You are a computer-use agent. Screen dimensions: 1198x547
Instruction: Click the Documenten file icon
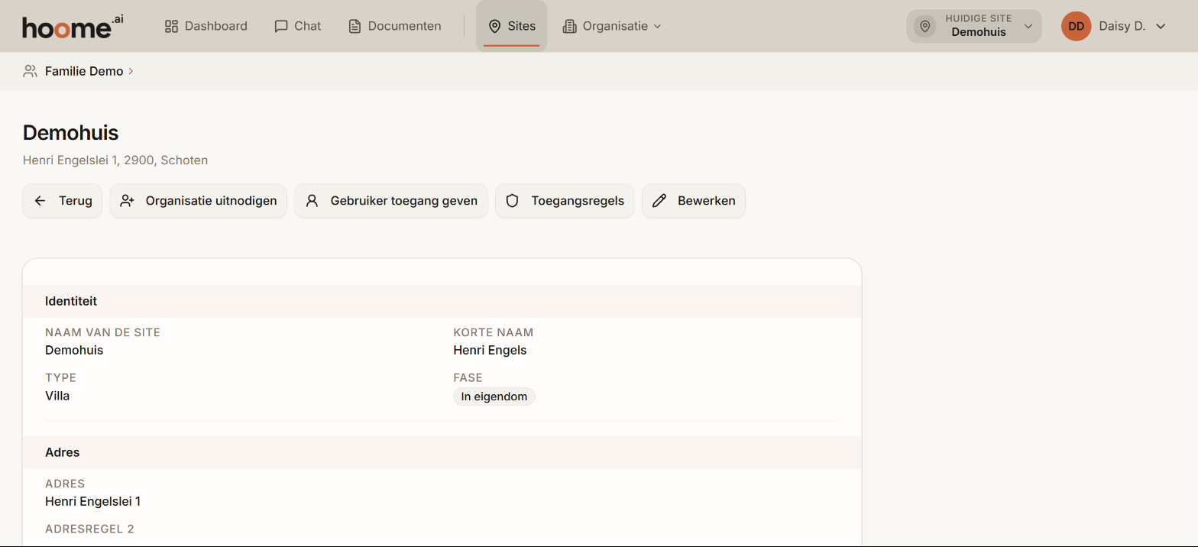pyautogui.click(x=355, y=26)
